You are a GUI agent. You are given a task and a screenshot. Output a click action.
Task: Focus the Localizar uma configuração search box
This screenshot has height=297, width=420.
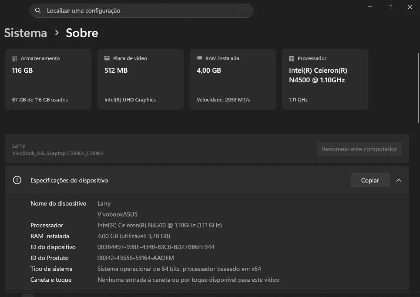(x=141, y=10)
